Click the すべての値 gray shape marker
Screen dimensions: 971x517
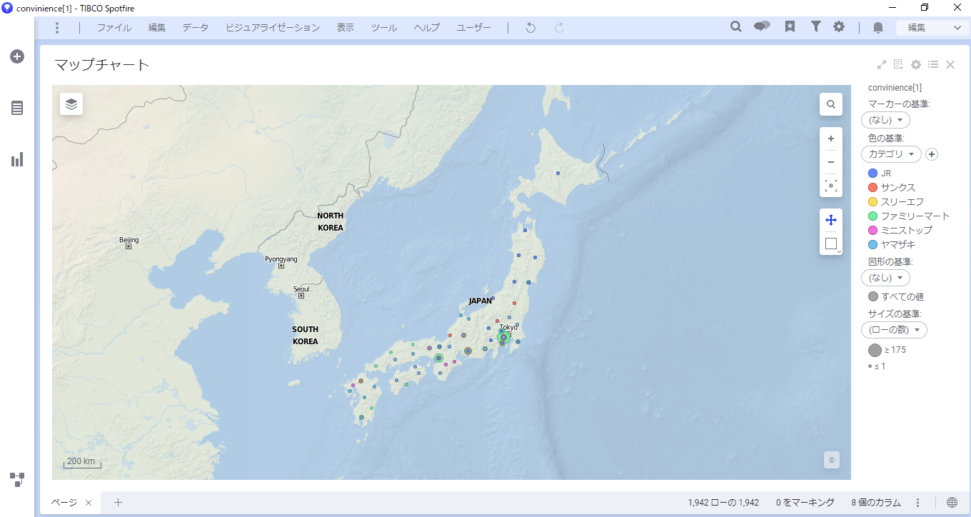tap(872, 296)
